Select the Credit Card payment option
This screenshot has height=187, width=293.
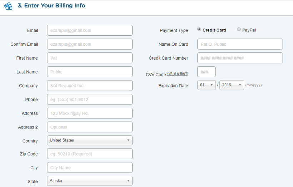click(199, 30)
